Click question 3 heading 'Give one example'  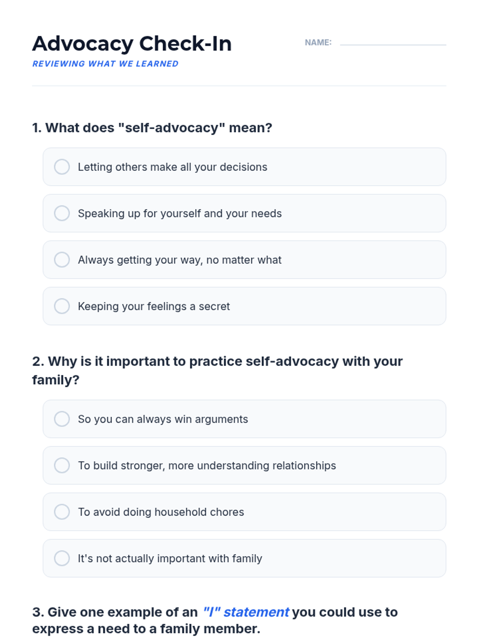(x=215, y=620)
